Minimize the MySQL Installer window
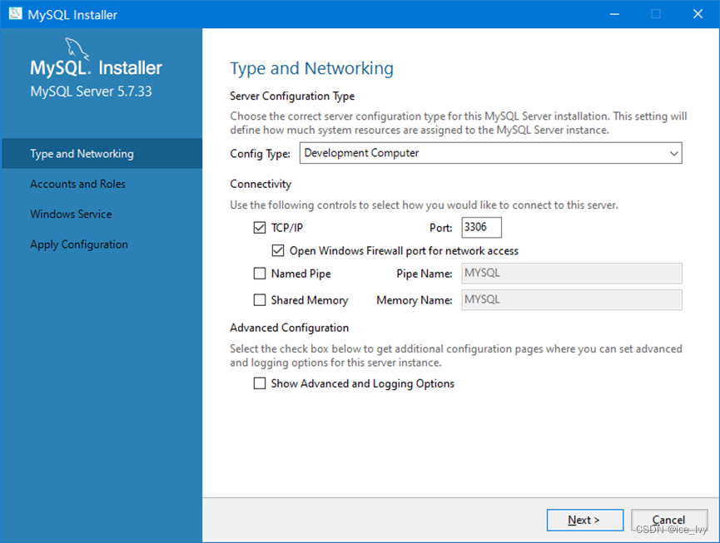The height and width of the screenshot is (543, 720). pos(614,14)
